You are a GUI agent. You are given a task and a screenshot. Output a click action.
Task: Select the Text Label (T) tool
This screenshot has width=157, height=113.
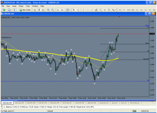tap(109, 10)
